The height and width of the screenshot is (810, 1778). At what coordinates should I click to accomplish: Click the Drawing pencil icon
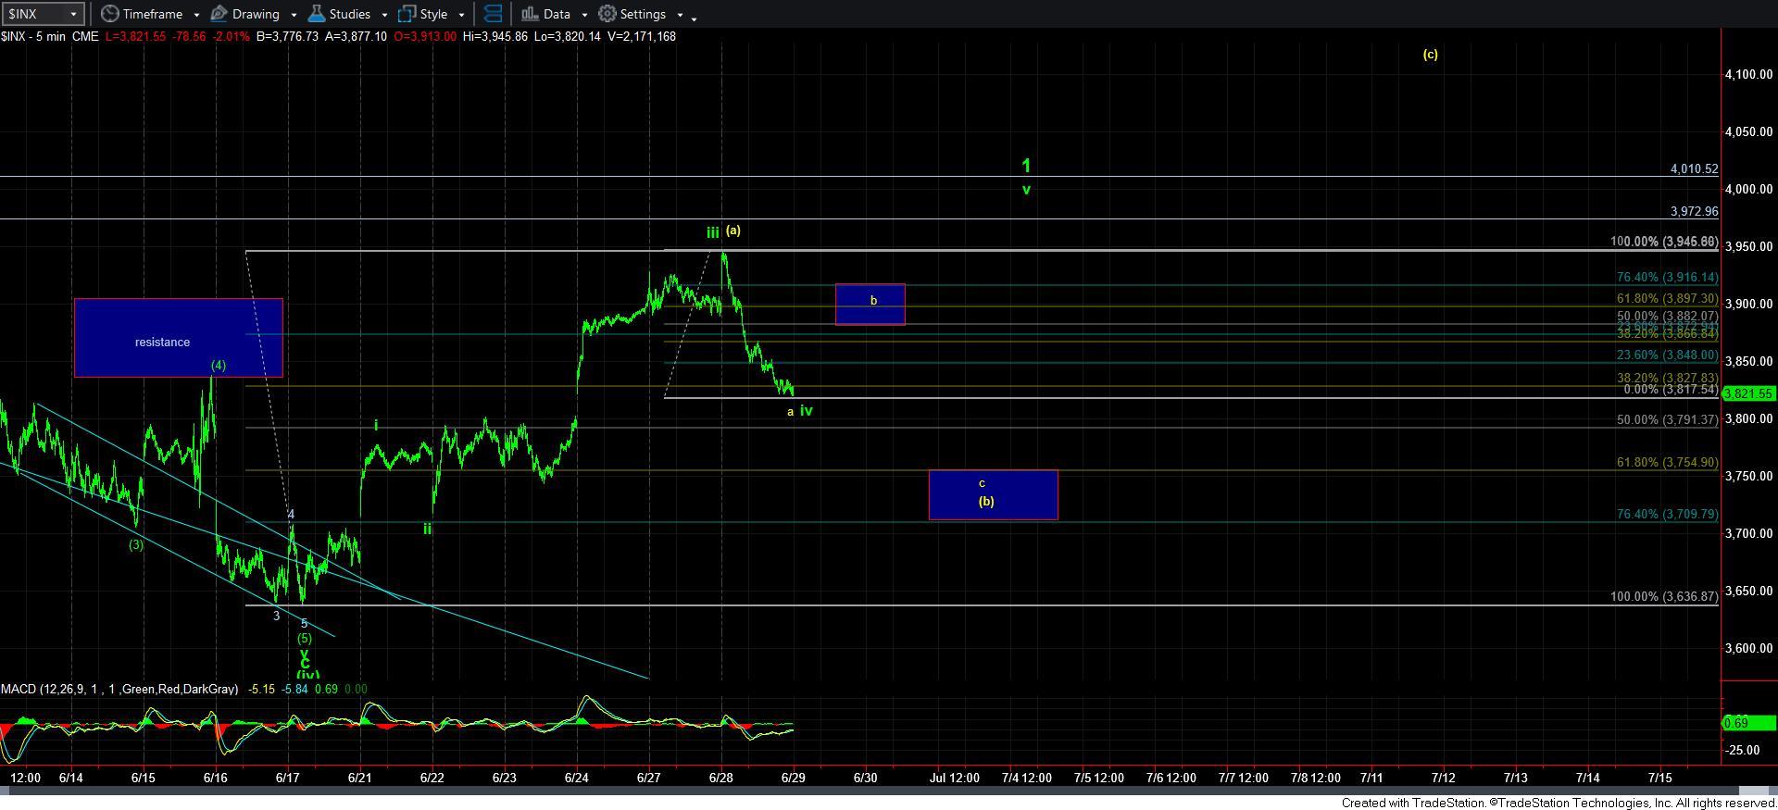(x=219, y=14)
